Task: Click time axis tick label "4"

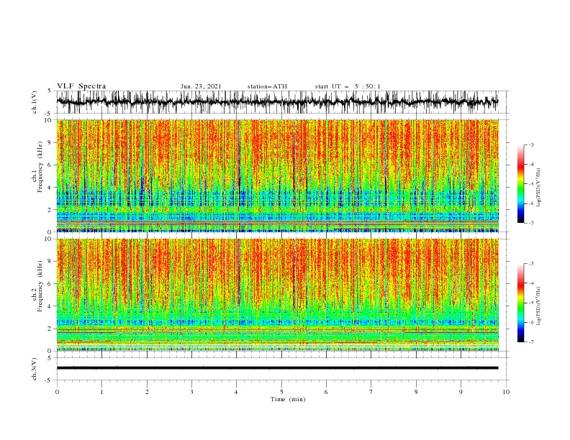Action: click(236, 392)
